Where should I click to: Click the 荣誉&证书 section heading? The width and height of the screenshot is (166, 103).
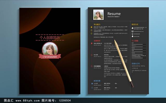(136, 63)
